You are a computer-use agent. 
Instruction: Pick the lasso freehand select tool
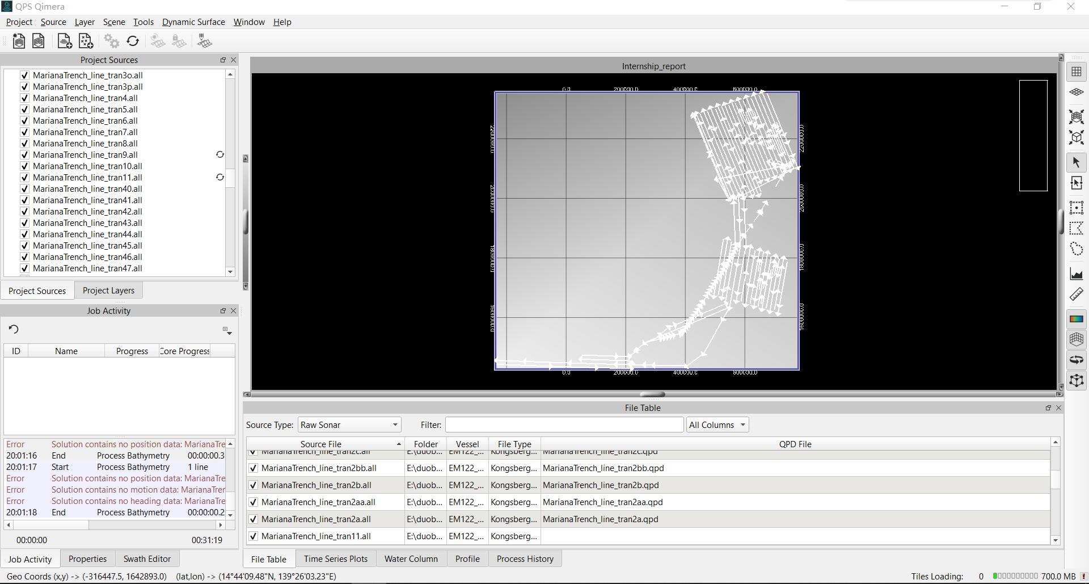[x=1077, y=249]
